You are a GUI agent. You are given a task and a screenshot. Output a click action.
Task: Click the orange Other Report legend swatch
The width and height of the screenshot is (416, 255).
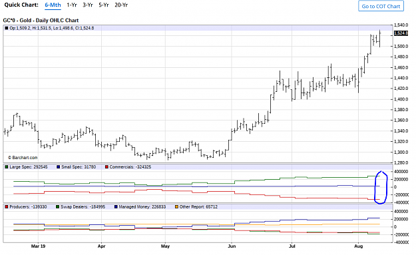(176, 206)
